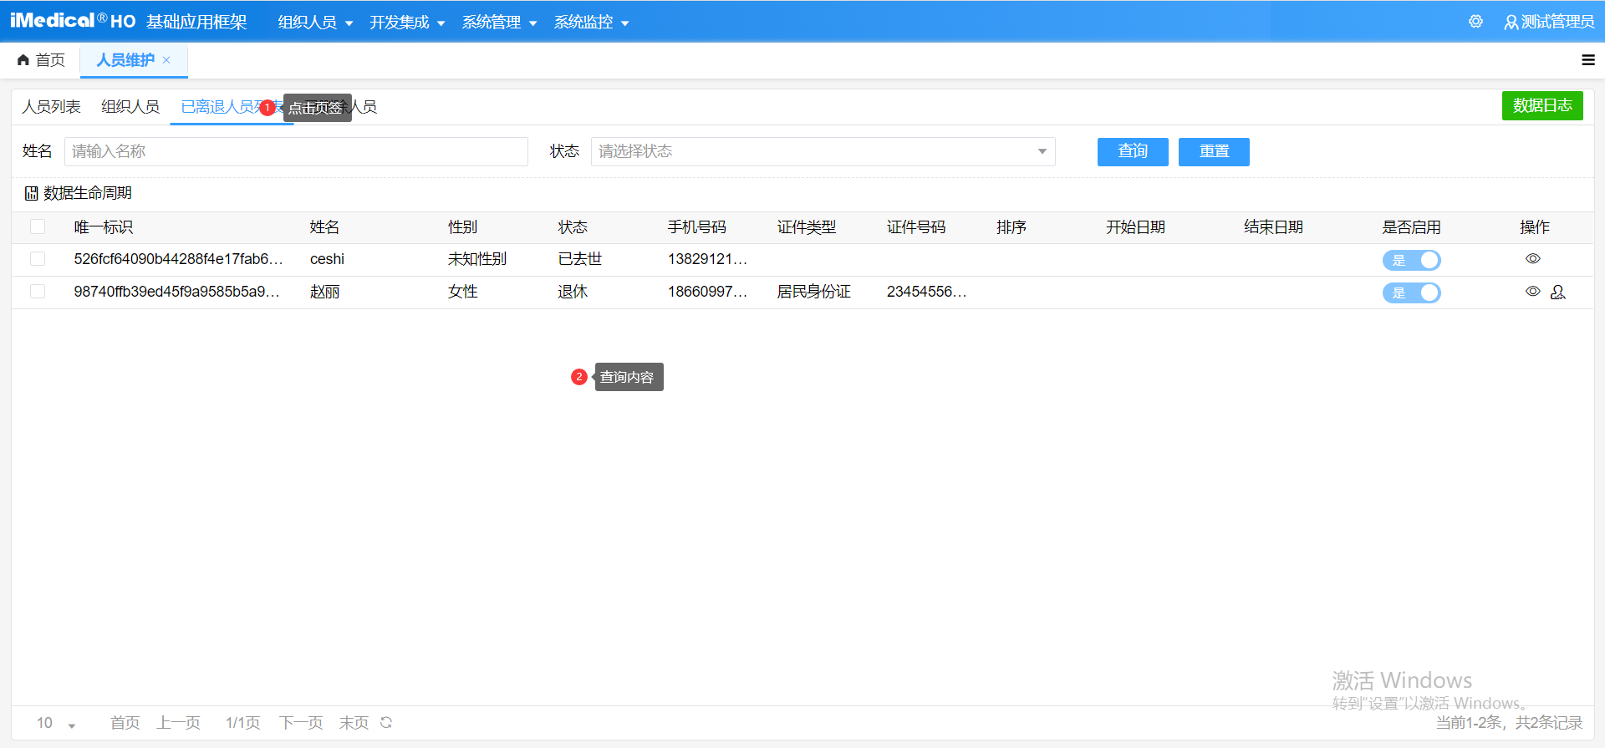Switch to 人员列表 sub-tab

(x=51, y=107)
